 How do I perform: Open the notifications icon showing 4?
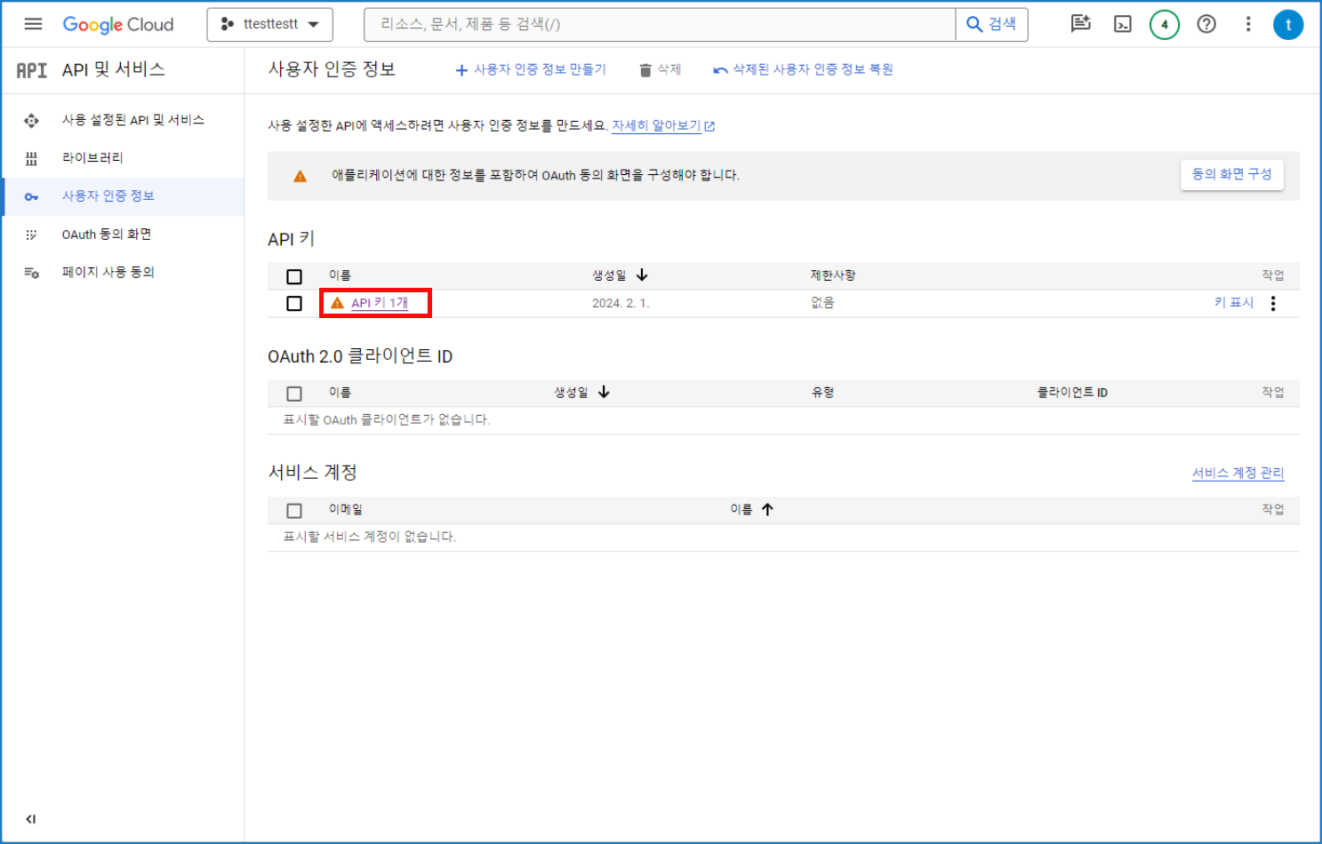[1164, 24]
